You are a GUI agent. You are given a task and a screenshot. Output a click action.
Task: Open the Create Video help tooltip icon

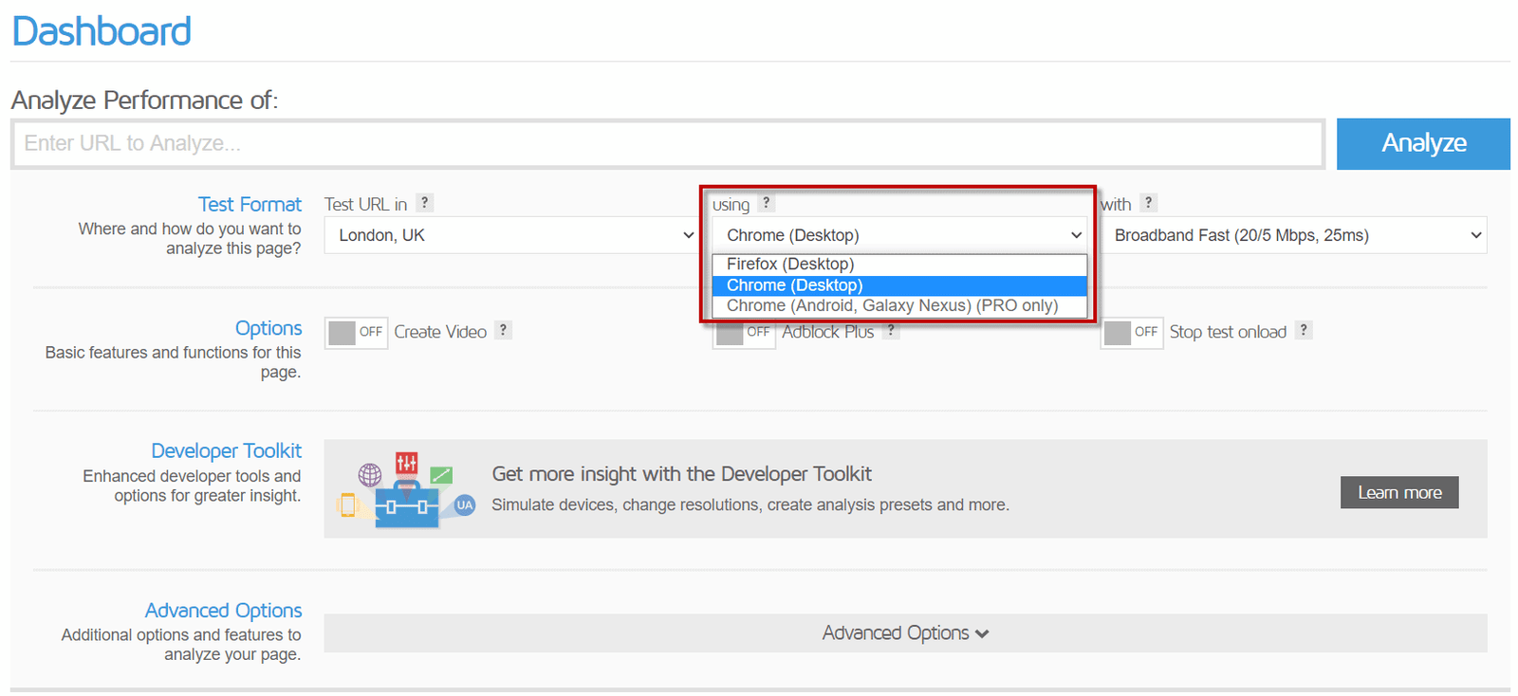click(504, 330)
